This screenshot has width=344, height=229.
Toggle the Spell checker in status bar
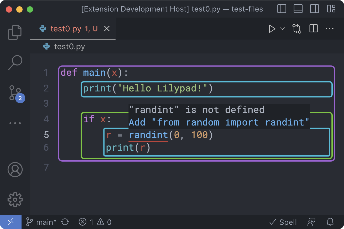click(x=283, y=222)
